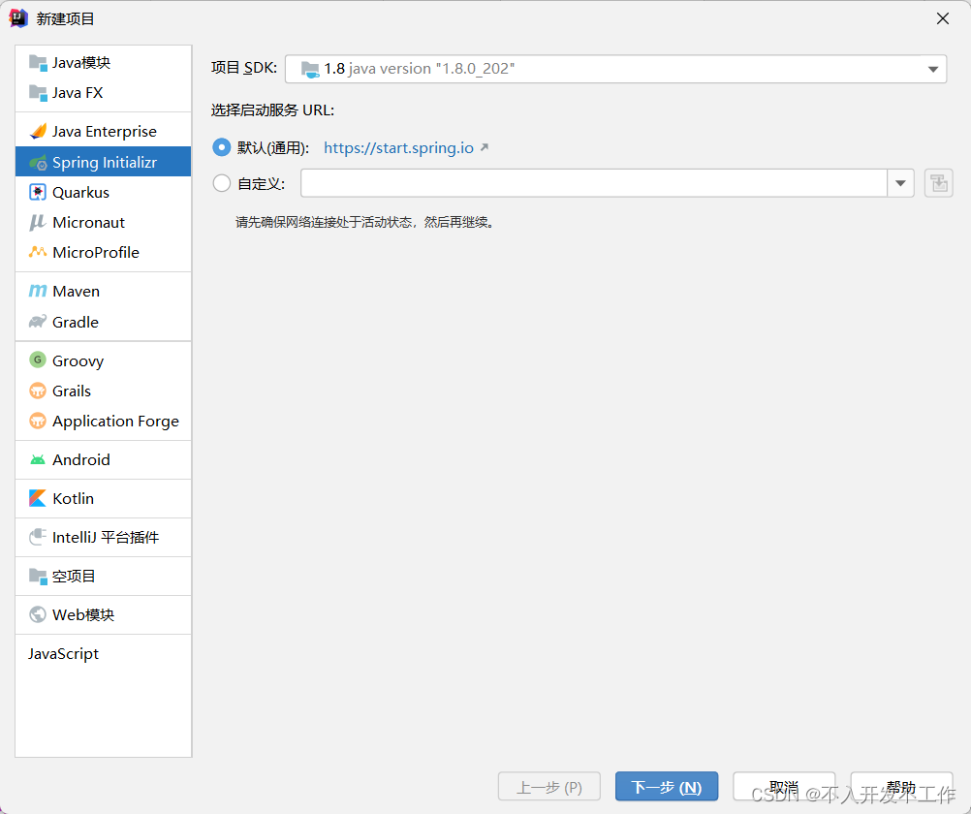Click the import button beside custom URL field

[939, 184]
